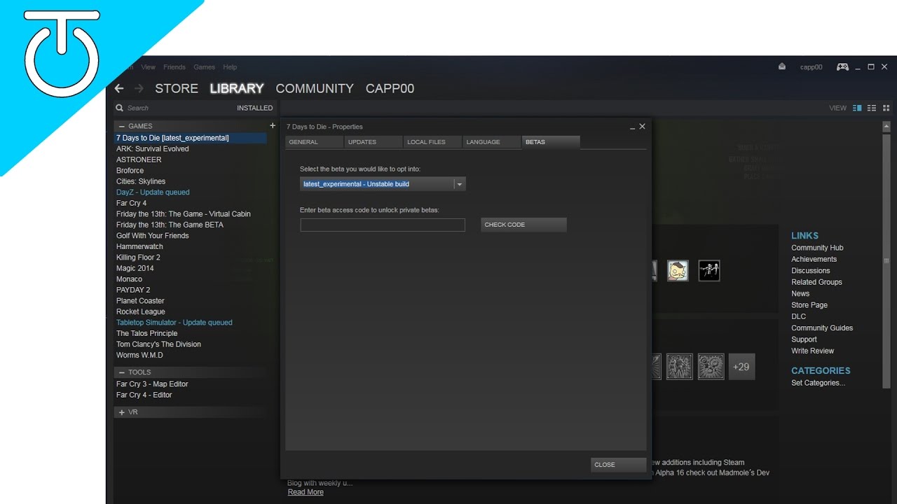Show 29 more achievements

pyautogui.click(x=741, y=366)
